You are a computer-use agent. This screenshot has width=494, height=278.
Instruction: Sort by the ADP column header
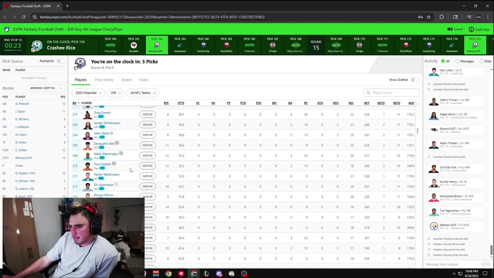coord(411,103)
